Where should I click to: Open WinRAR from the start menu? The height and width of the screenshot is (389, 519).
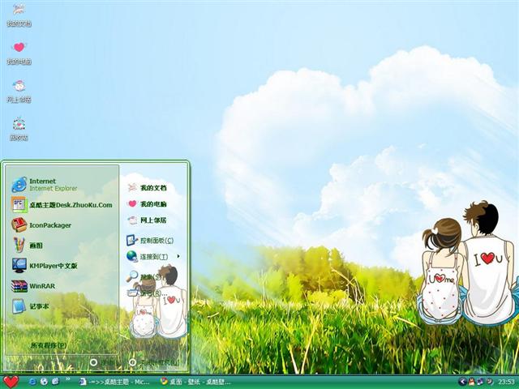click(33, 286)
